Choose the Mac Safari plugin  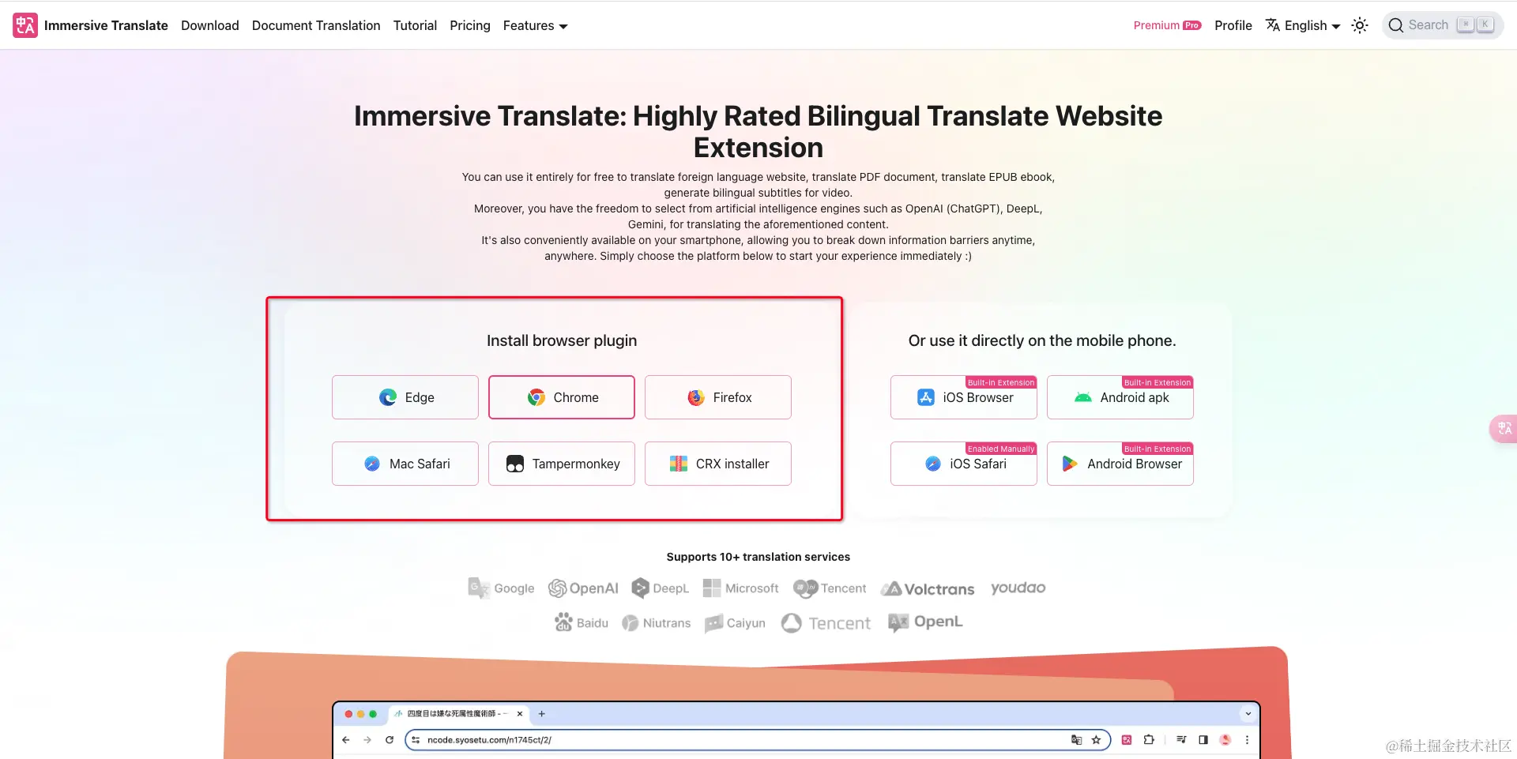click(x=405, y=464)
